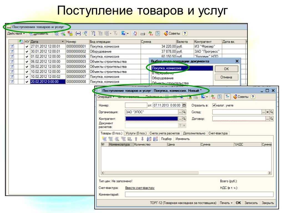Click the Ввести счет-фактуру link
The height and width of the screenshot is (213, 284).
pyautogui.click(x=140, y=188)
